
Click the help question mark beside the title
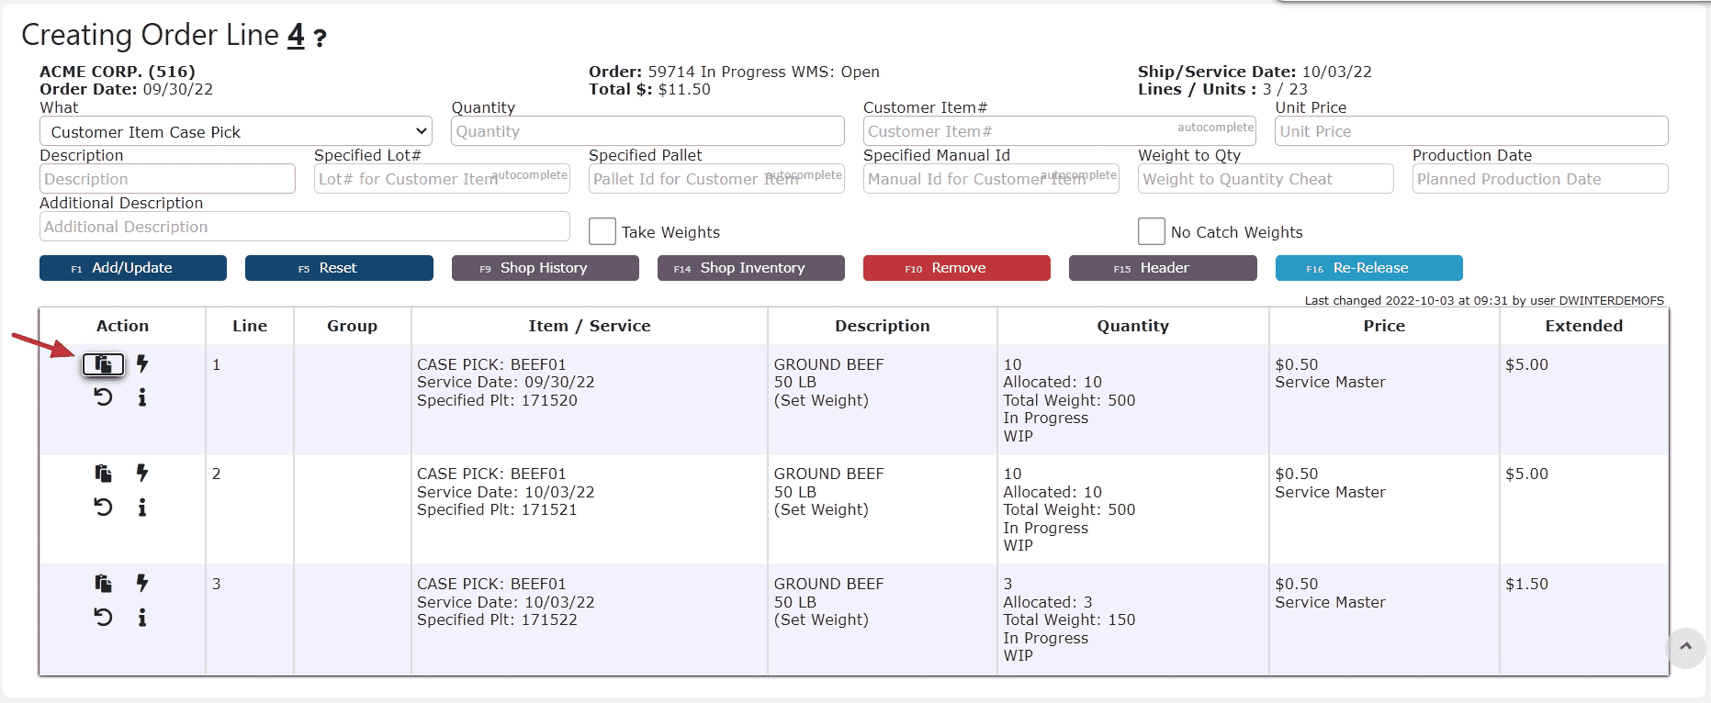tap(320, 39)
